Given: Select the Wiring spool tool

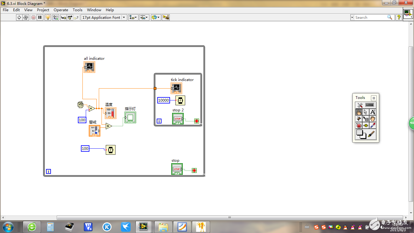Looking at the screenshot, I should tap(359, 119).
